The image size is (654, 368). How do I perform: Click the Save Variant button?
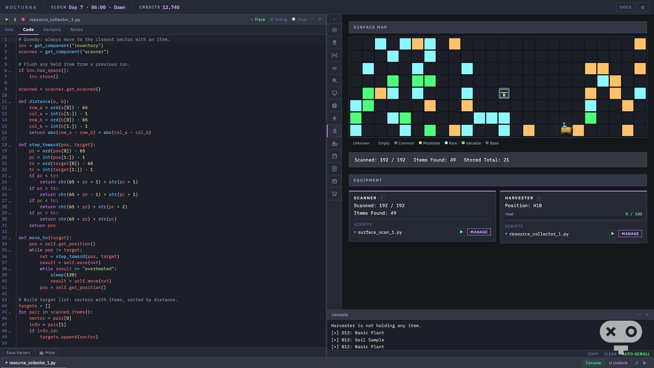(18, 353)
